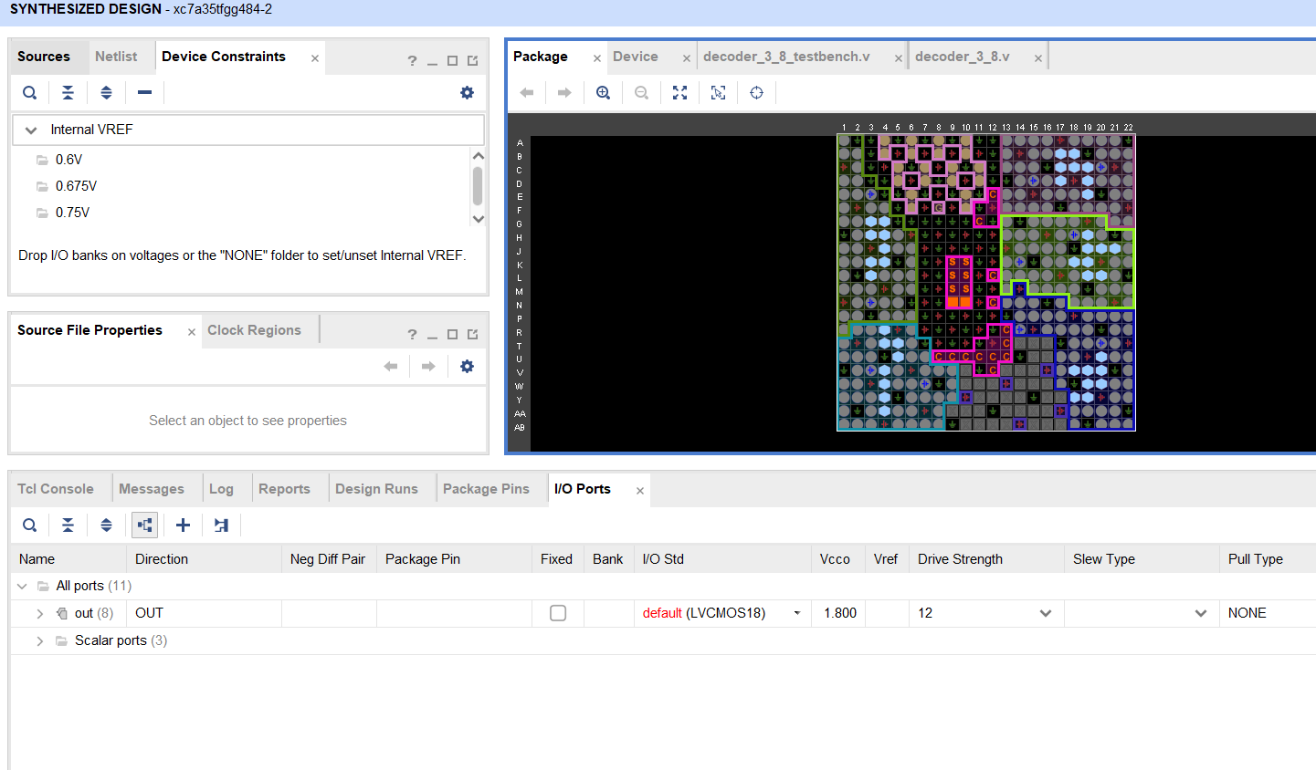Click forward arrow in Source File Properties

pos(428,366)
